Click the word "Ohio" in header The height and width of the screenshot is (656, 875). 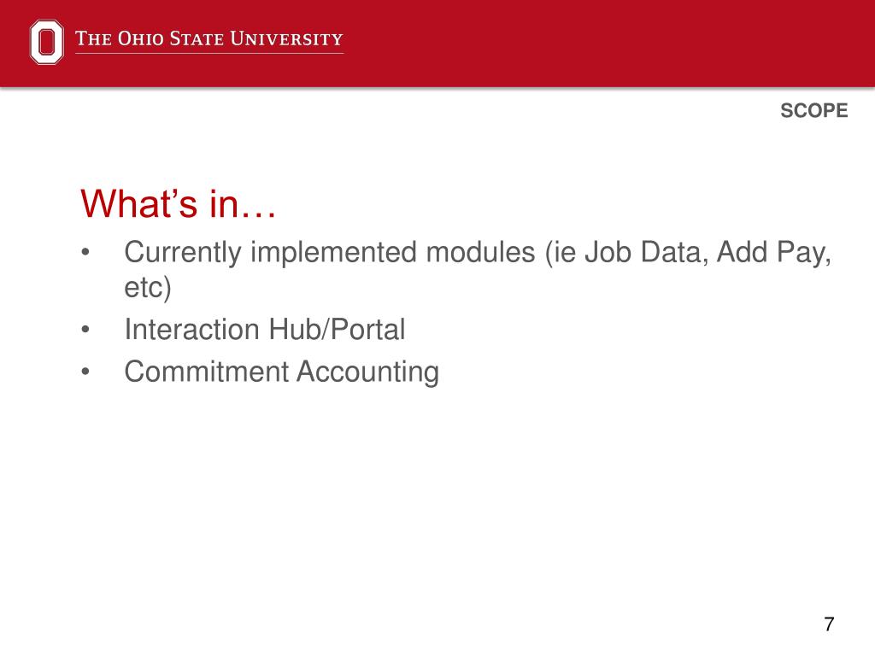[141, 39]
